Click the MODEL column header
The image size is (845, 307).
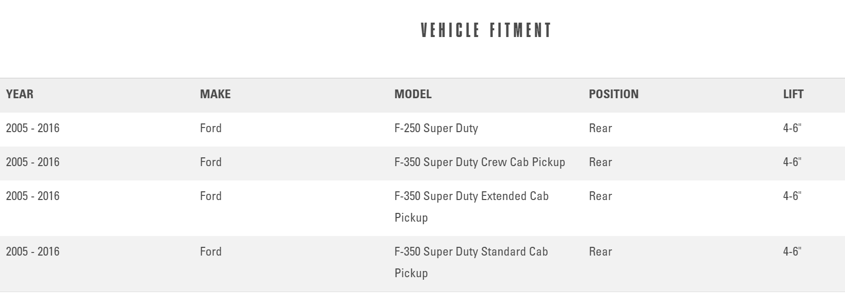(413, 94)
